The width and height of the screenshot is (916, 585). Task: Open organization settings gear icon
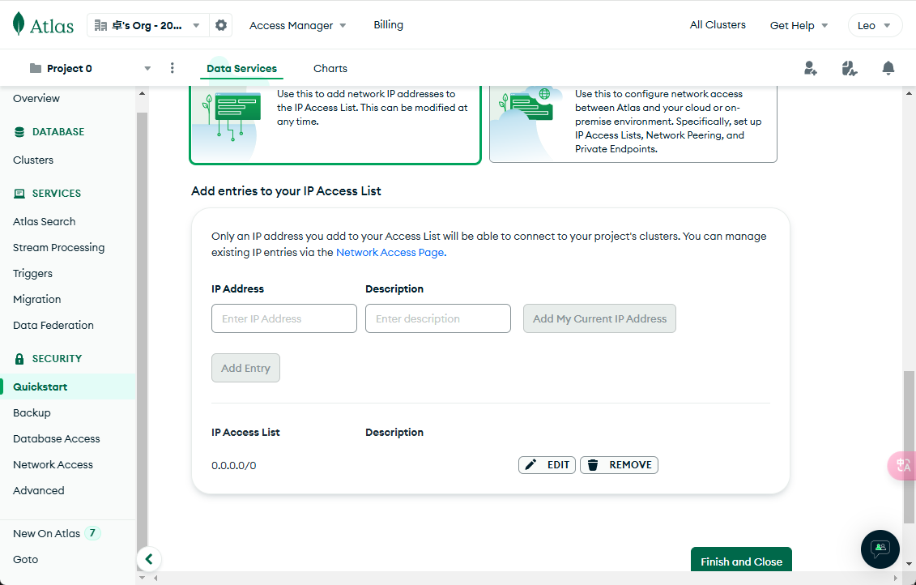coord(221,25)
